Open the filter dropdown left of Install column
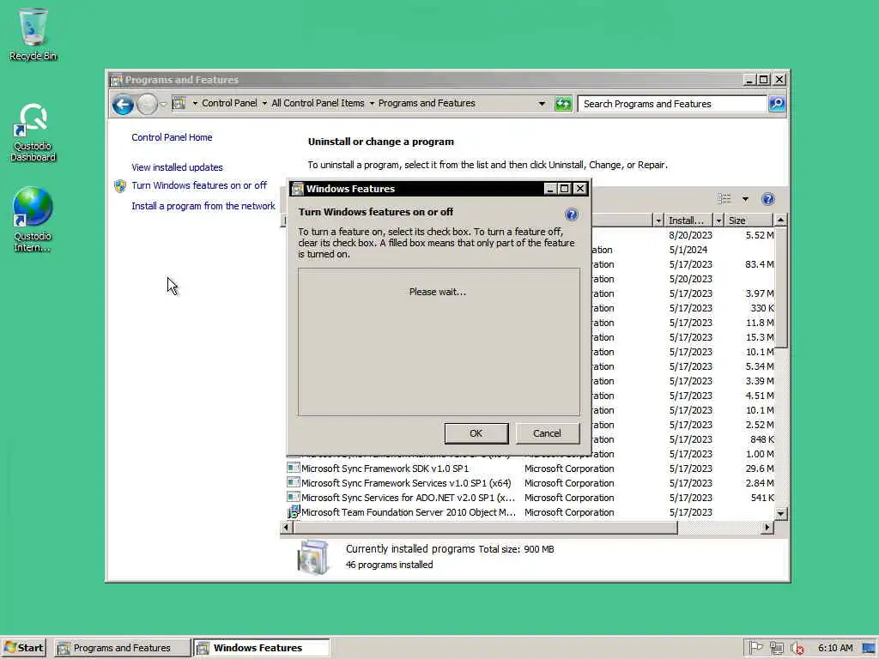Image resolution: width=879 pixels, height=659 pixels. (658, 221)
